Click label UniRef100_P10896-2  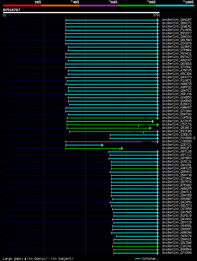(x=179, y=138)
